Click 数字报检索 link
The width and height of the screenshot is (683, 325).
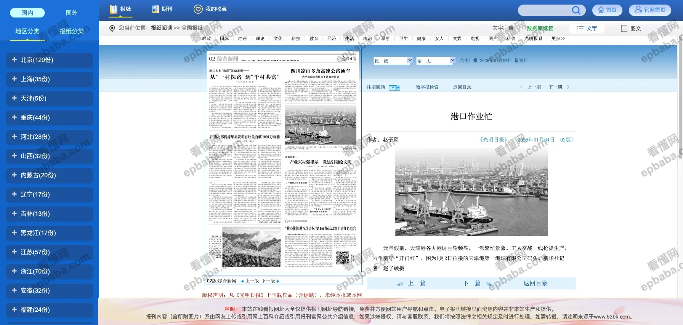[x=427, y=87]
